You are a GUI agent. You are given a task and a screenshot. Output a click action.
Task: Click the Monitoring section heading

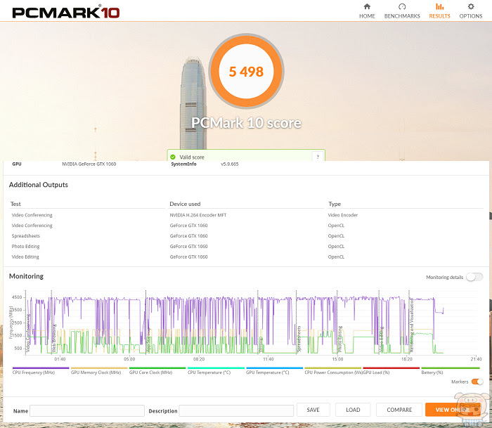[x=26, y=276]
